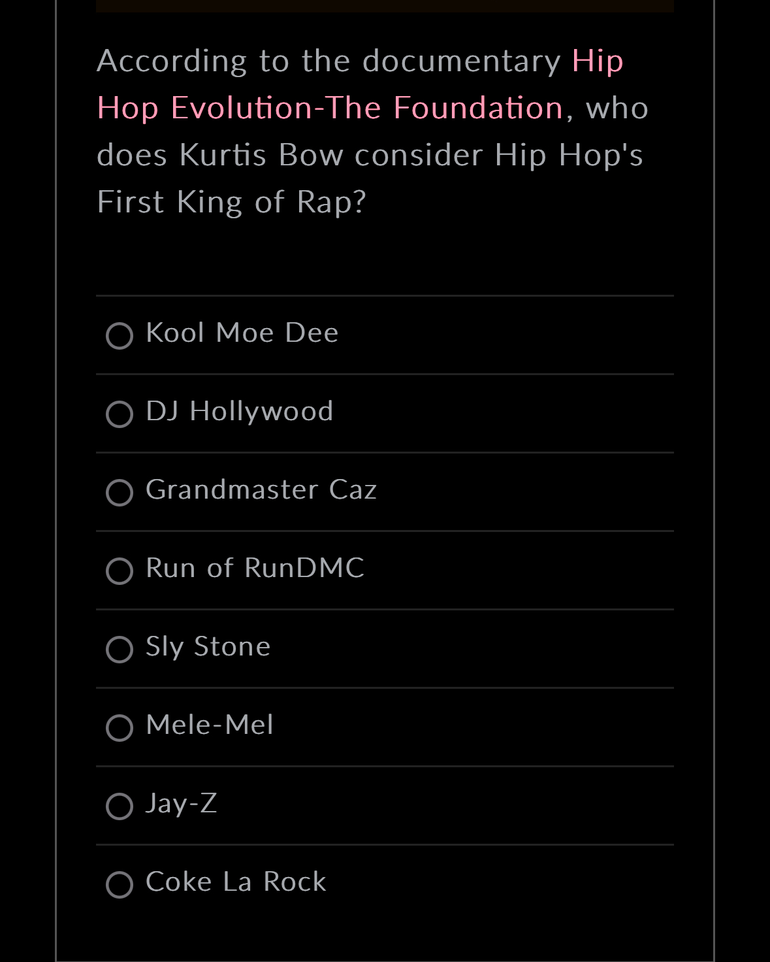Select the Sly Stone answer option
This screenshot has height=962, width=770.
(120, 650)
